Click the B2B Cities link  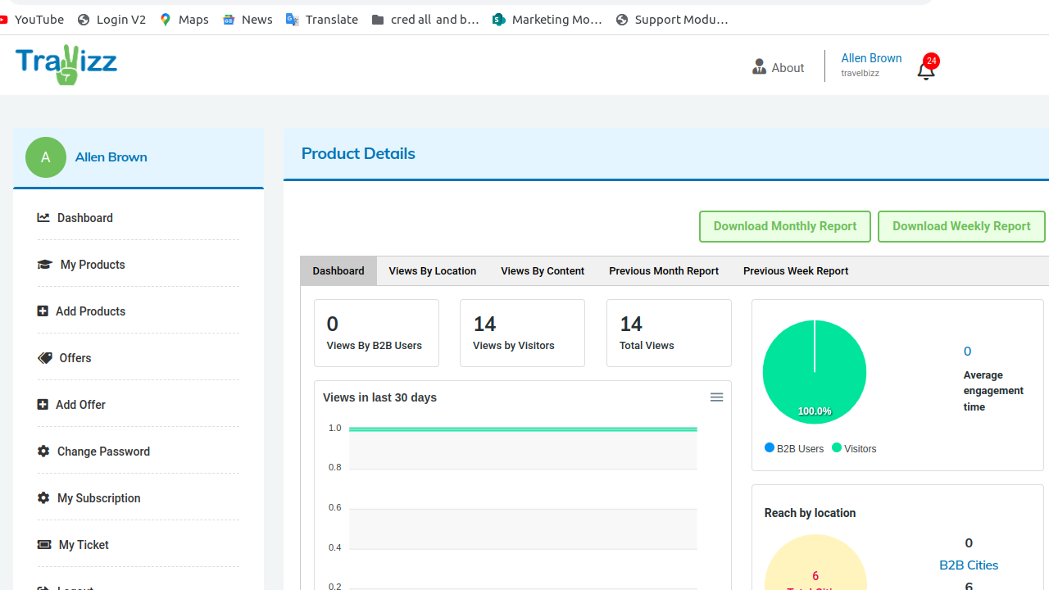(x=969, y=565)
